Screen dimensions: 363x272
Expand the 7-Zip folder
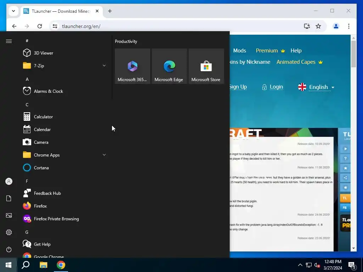(x=65, y=66)
